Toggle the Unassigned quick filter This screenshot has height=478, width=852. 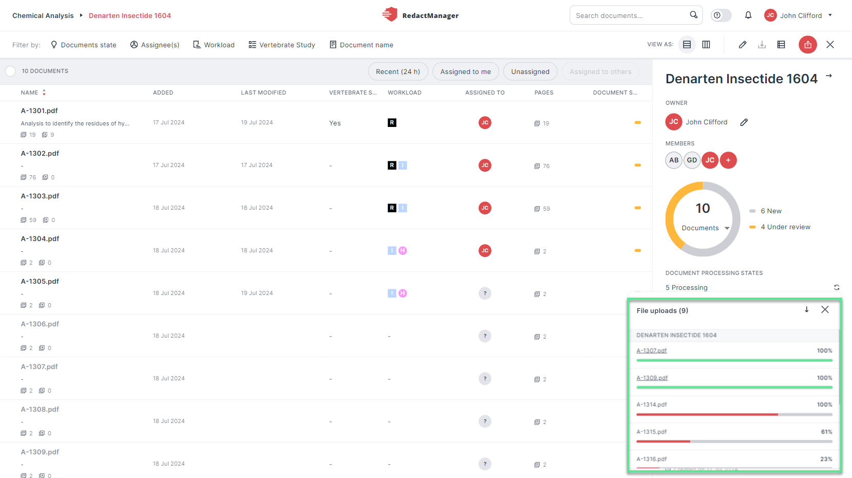pos(530,71)
